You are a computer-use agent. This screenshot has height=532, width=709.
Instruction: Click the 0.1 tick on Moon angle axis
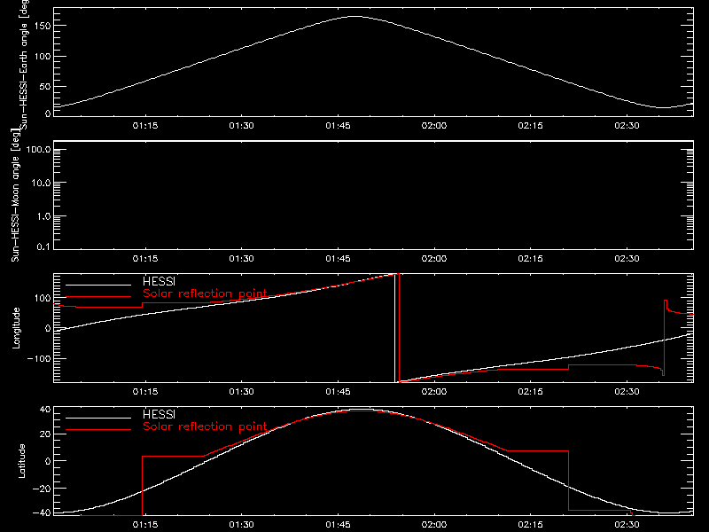coord(43,246)
